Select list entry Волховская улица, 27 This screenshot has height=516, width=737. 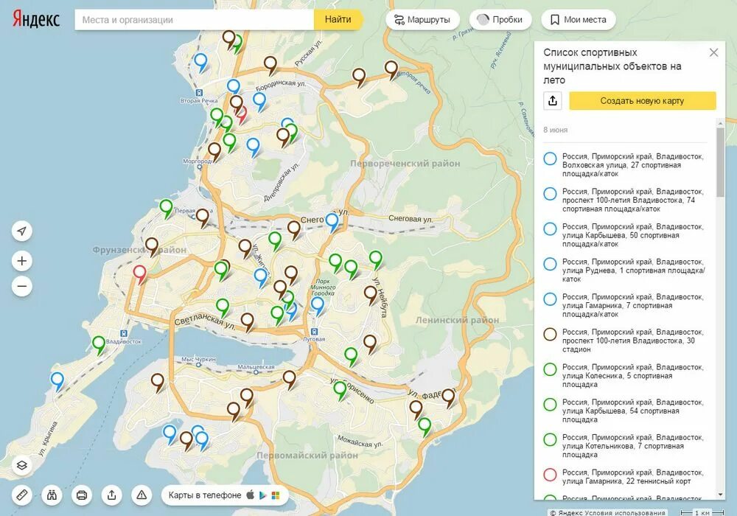pos(625,165)
